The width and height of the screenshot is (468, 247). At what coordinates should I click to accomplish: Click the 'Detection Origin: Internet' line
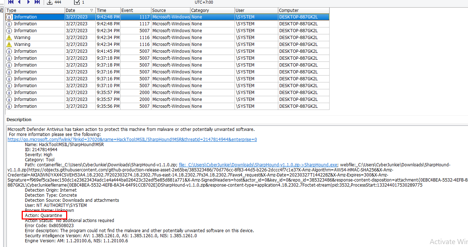pos(51,190)
